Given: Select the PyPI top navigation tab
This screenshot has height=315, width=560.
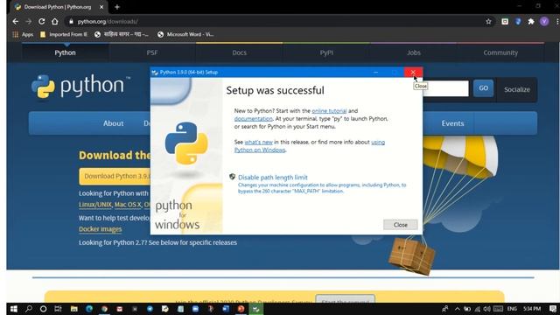Looking at the screenshot, I should coord(326,52).
